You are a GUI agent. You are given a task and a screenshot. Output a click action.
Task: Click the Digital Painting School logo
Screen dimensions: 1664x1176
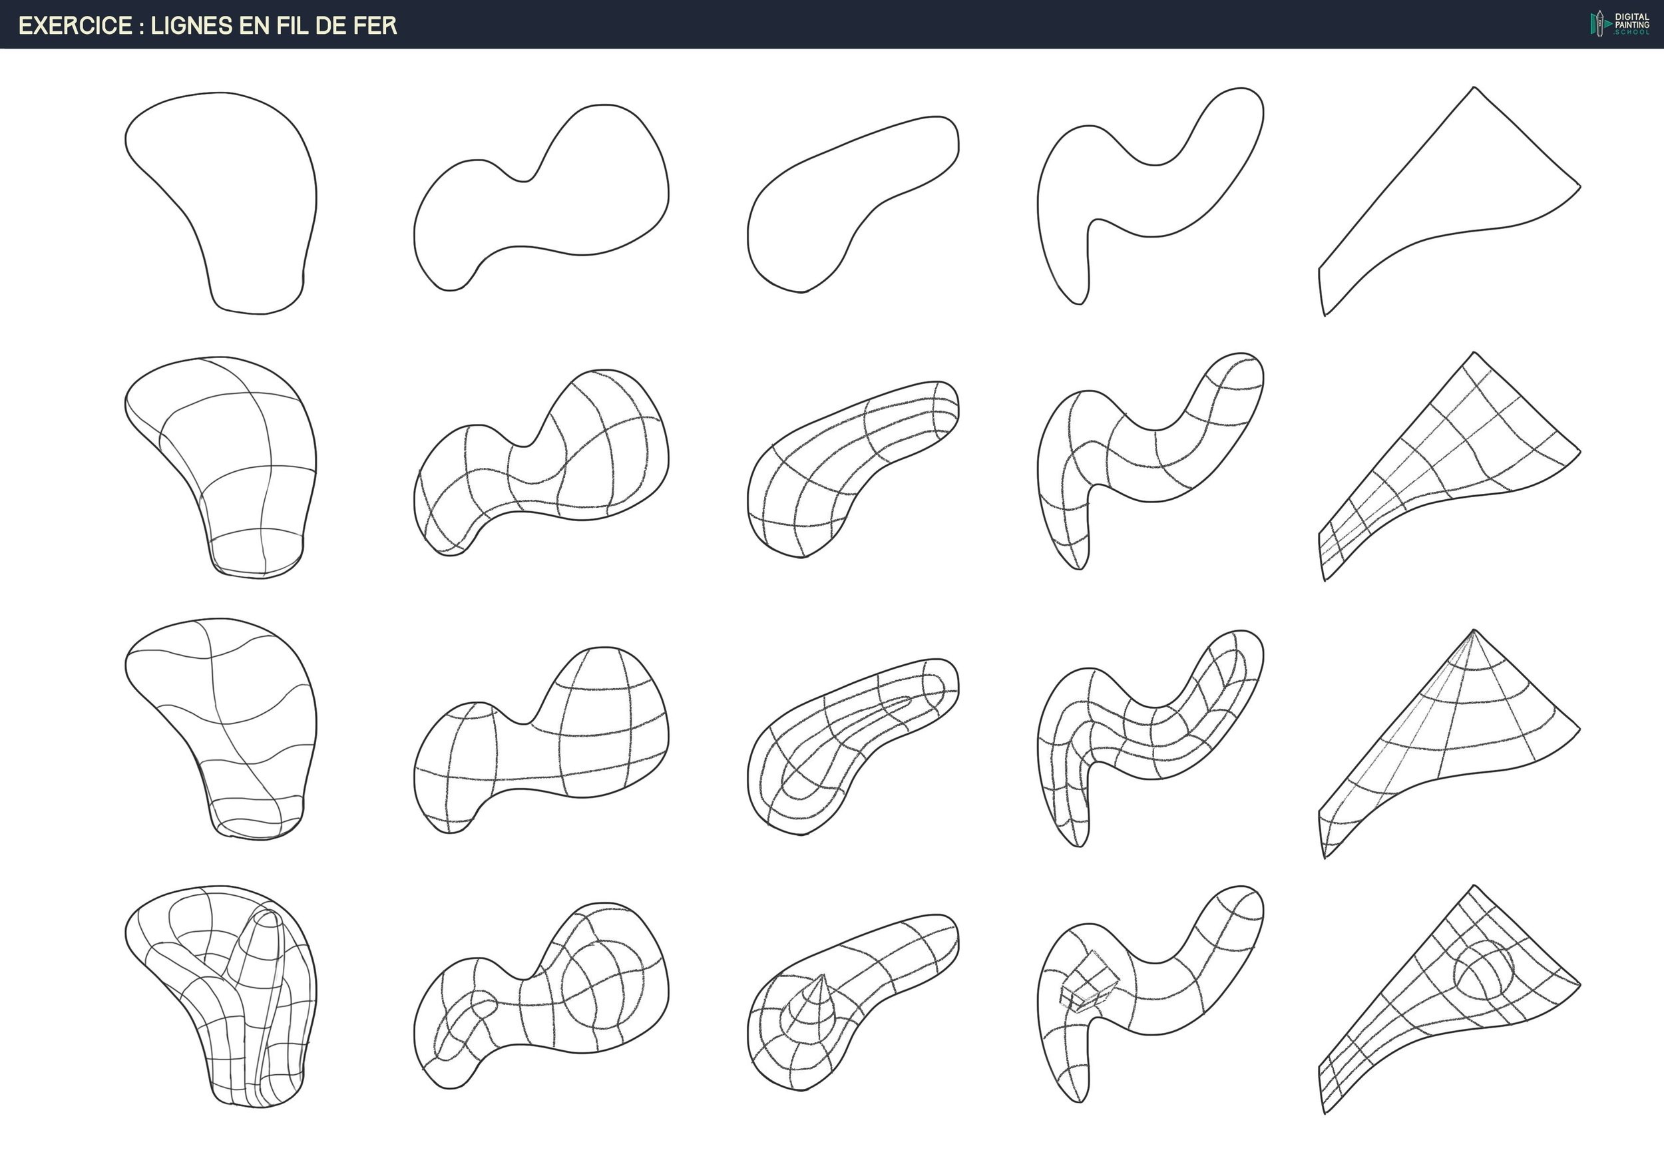(x=1620, y=24)
